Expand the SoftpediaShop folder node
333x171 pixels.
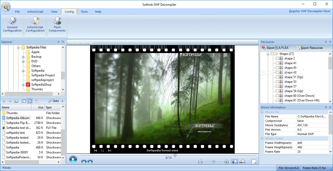pos(23,85)
